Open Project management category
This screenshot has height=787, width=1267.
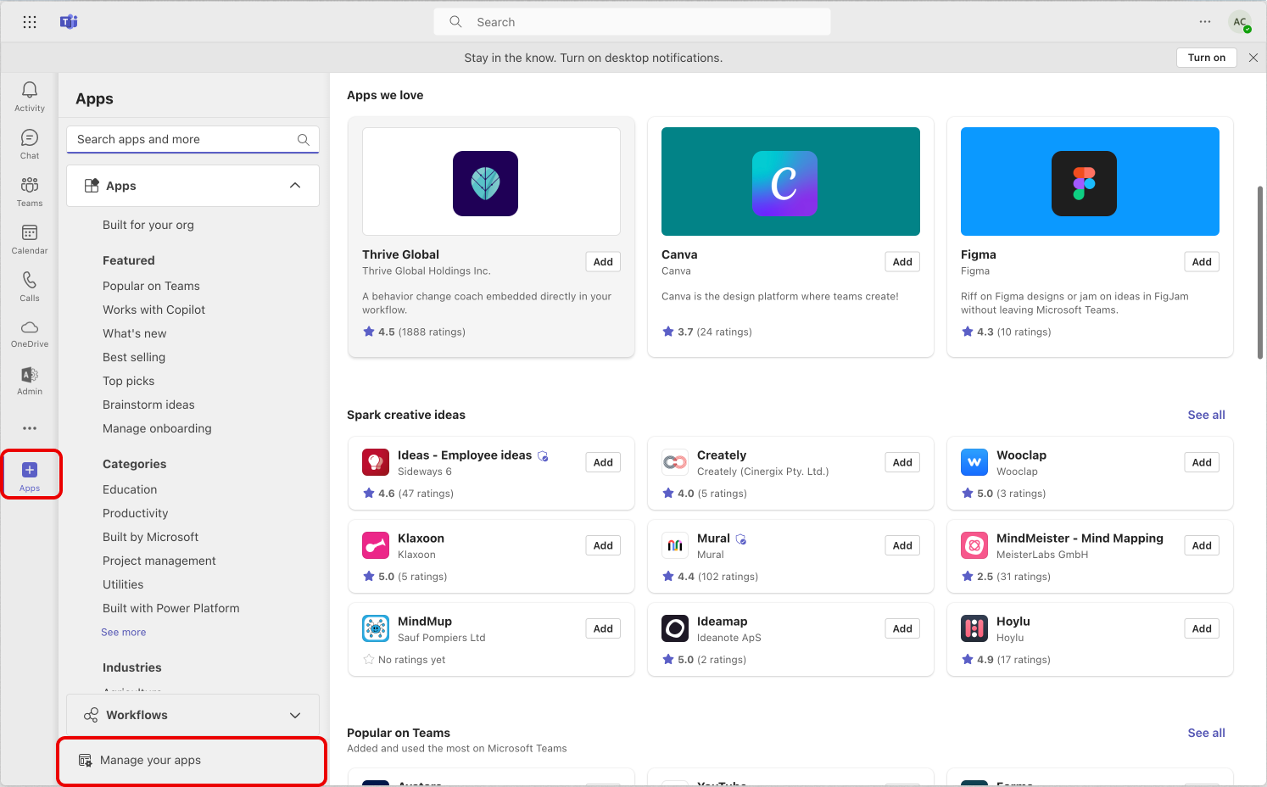pyautogui.click(x=159, y=561)
